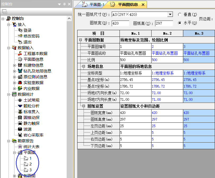
Task: Click the 图纸宽(D) input field
Action: 120,23
